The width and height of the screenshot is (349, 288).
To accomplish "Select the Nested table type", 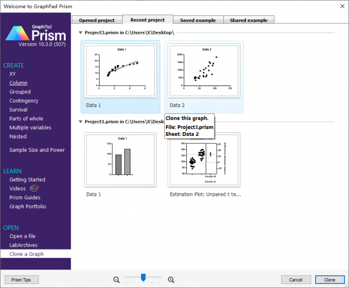I will (18, 136).
